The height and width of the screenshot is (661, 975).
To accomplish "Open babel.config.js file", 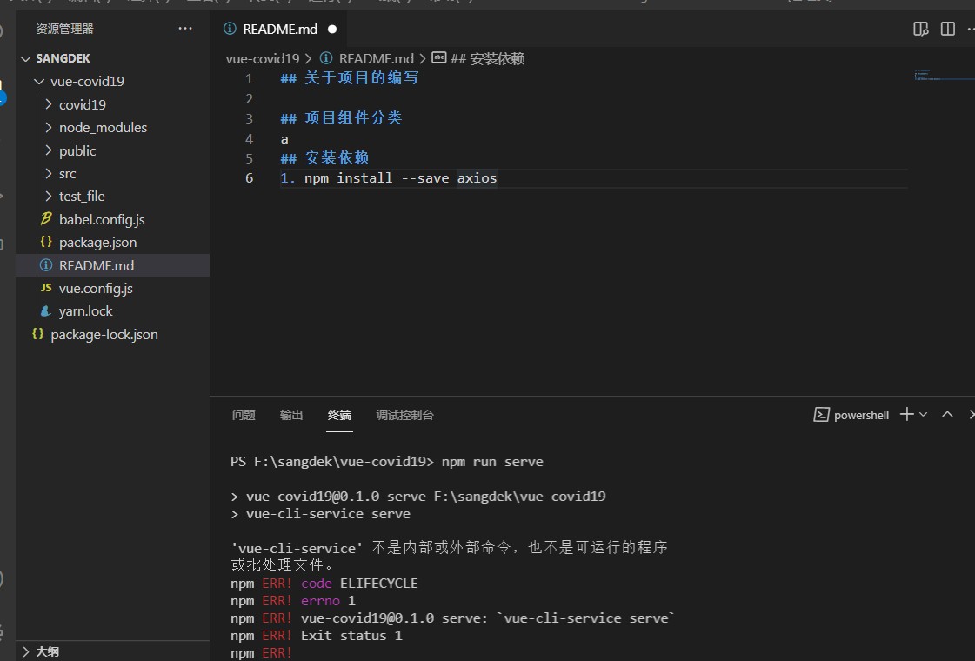I will coord(102,219).
